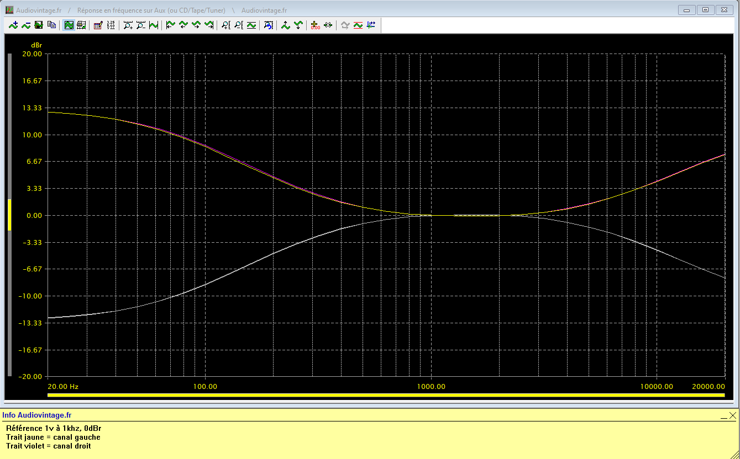Image resolution: width=740 pixels, height=459 pixels.
Task: Click the boxed green curve autoscale icon
Action: 251,25
